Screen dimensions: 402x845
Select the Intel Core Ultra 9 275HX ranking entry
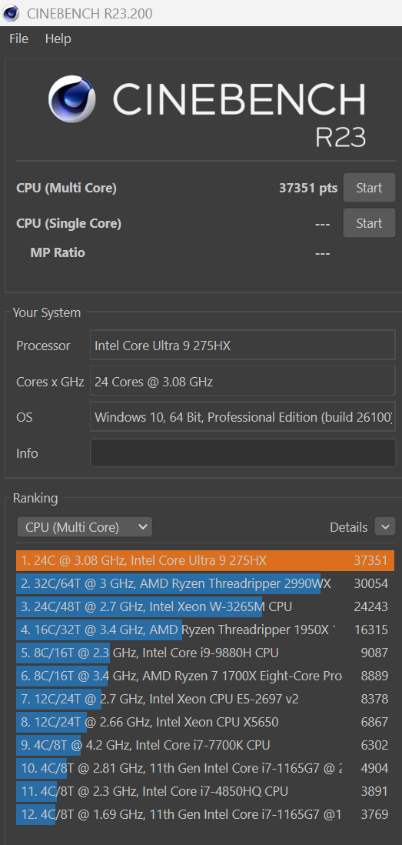pyautogui.click(x=205, y=560)
